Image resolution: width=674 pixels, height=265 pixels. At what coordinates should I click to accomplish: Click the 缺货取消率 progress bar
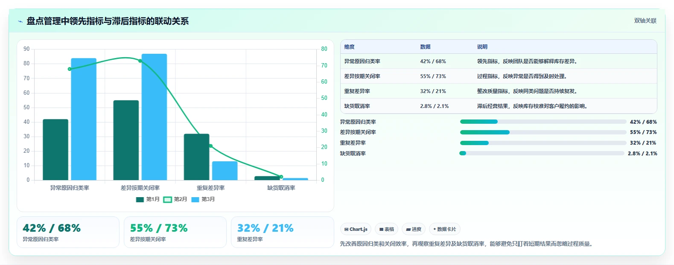(542, 154)
